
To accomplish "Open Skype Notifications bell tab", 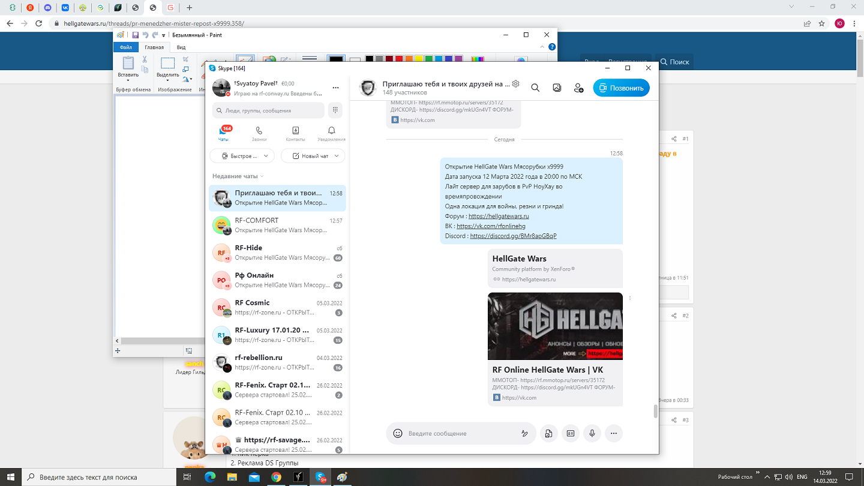I will click(x=331, y=133).
